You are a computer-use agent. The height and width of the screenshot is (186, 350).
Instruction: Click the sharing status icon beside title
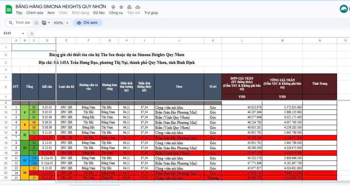pyautogui.click(x=113, y=7)
